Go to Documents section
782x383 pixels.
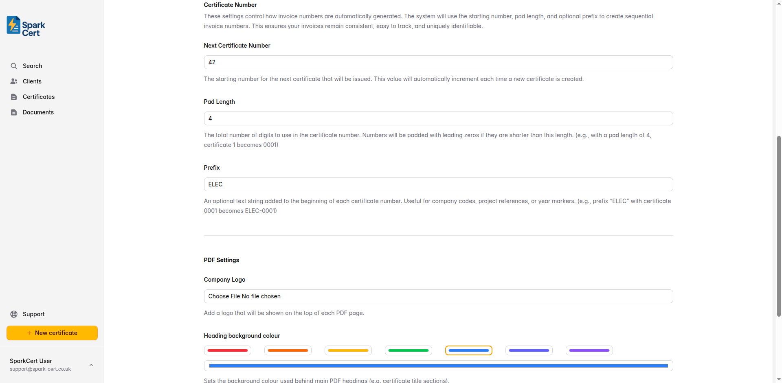pos(38,112)
